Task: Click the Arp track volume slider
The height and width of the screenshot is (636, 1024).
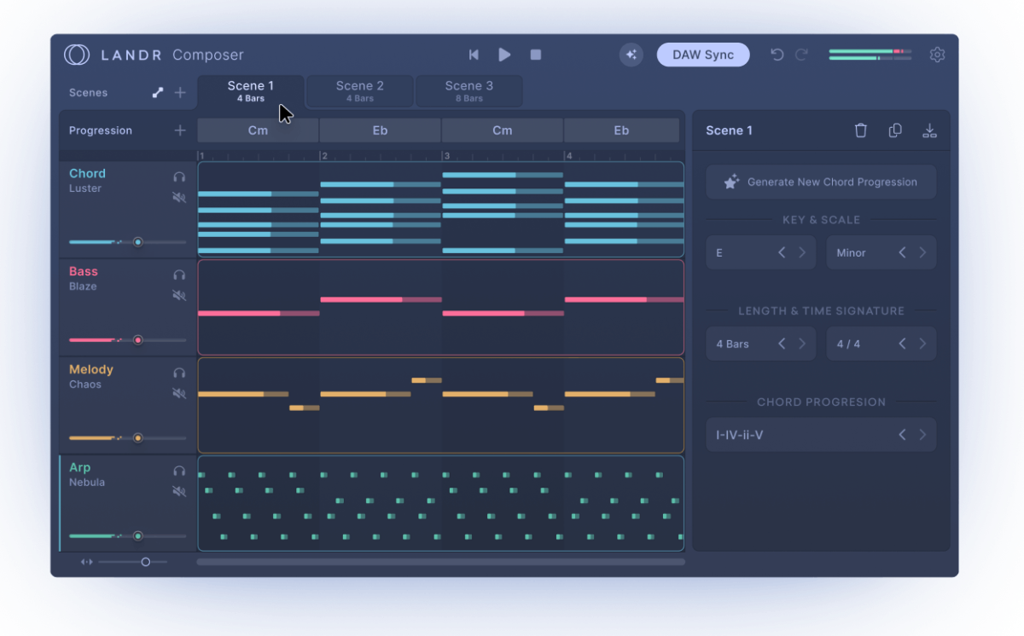Action: tap(127, 536)
